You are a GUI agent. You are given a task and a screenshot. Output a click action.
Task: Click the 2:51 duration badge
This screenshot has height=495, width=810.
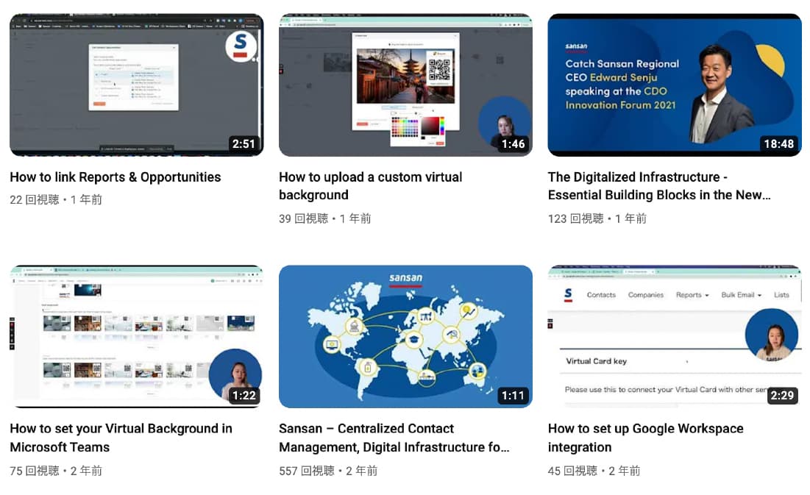[244, 143]
